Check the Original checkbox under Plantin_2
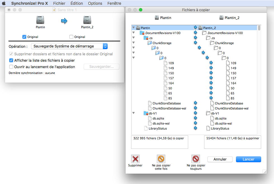Screen dimensions: 274x184 click(x=71, y=37)
